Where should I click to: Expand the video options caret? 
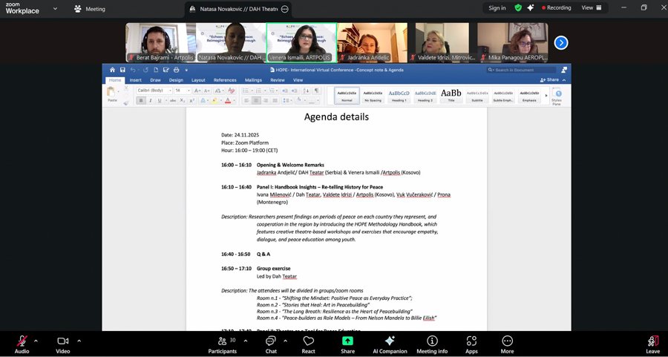[79, 340]
